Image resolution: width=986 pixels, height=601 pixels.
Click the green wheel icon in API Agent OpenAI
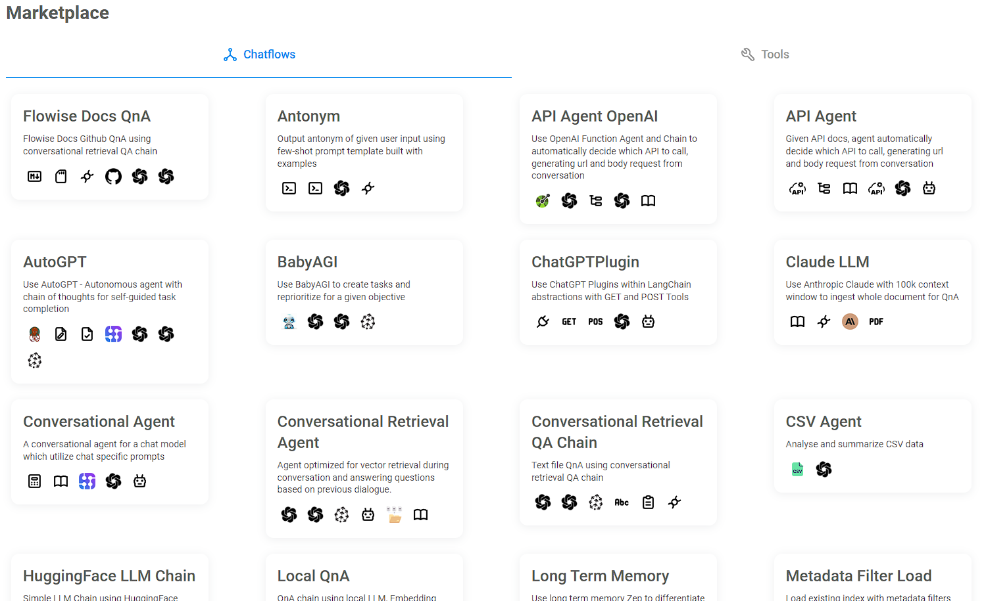543,201
